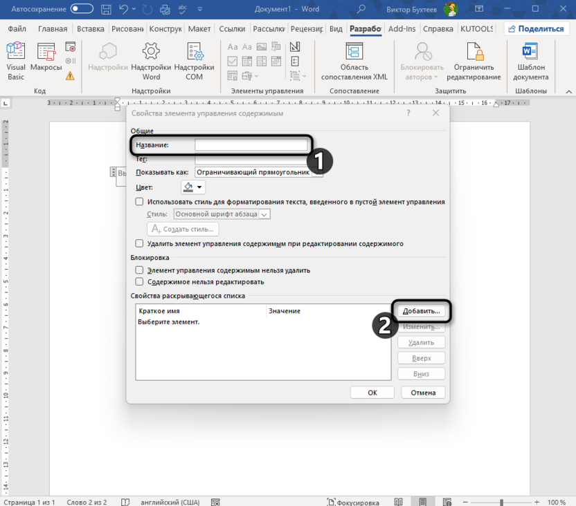
Task: Open the Показывать как dropdown
Action: click(x=316, y=173)
